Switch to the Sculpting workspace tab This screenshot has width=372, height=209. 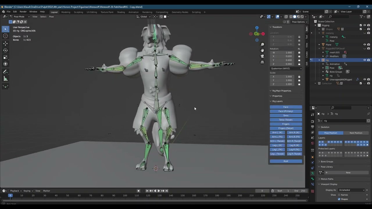click(78, 12)
